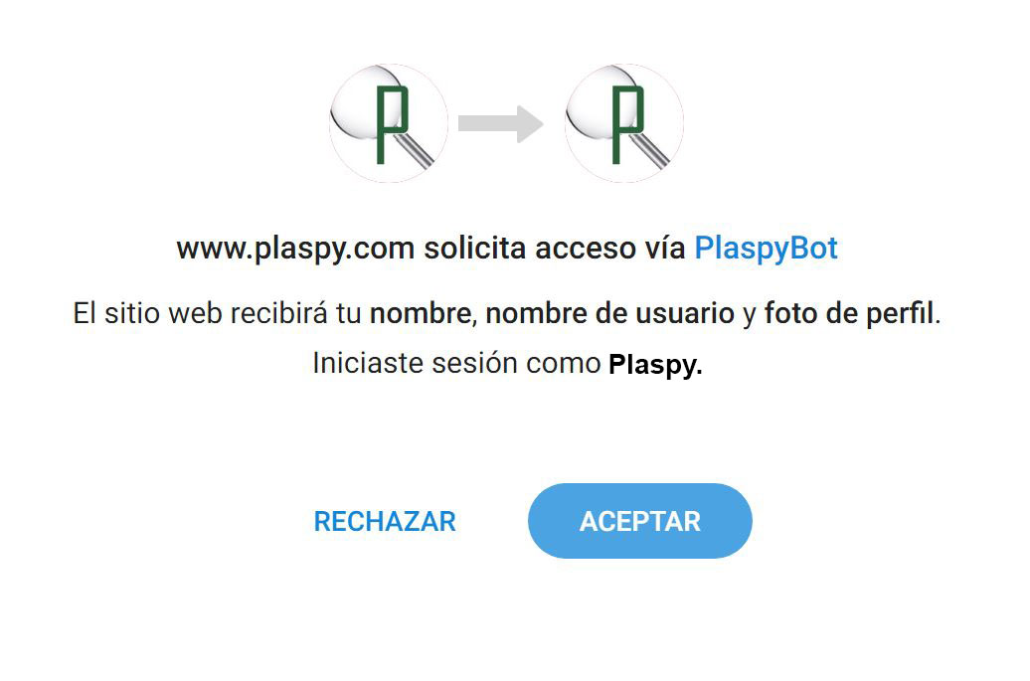
Task: Open the PlaspyBot link
Action: (766, 249)
